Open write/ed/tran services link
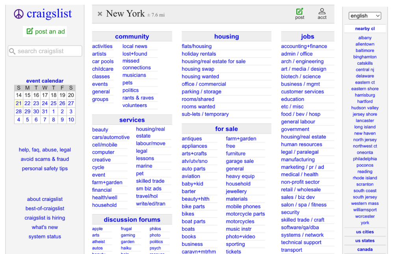The width and height of the screenshot is (394, 254). [x=151, y=204]
